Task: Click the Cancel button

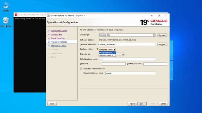Action: click(163, 104)
